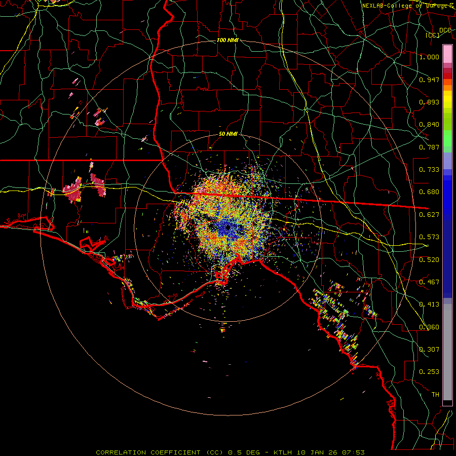
Task: Click the Correlation Coefficient KTLH caption
Action: point(230,452)
